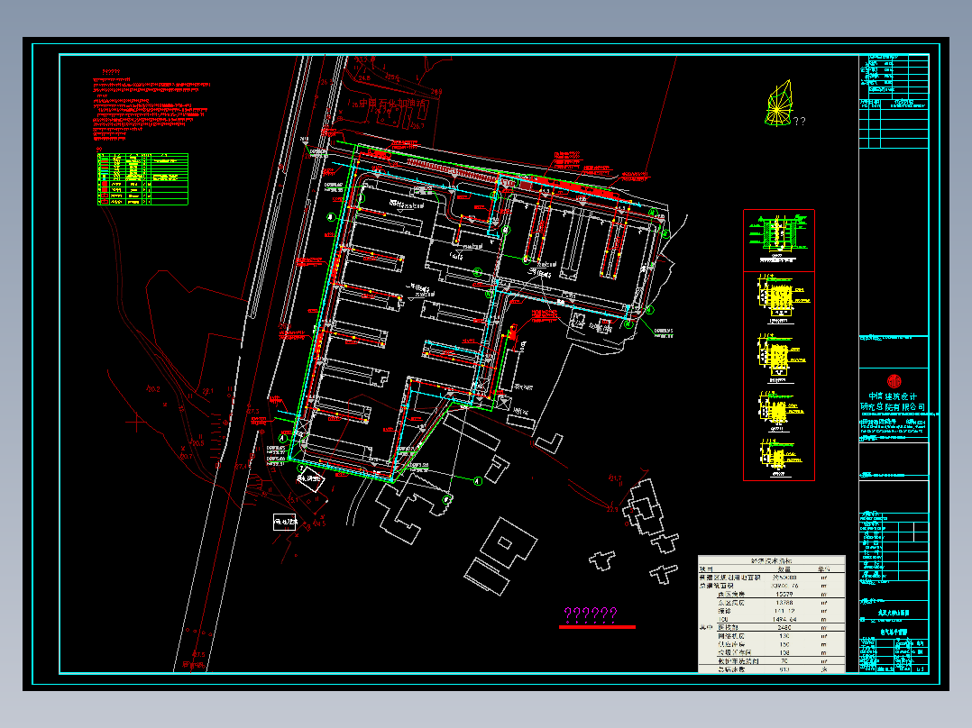Select elevation label 21.7

point(614,478)
